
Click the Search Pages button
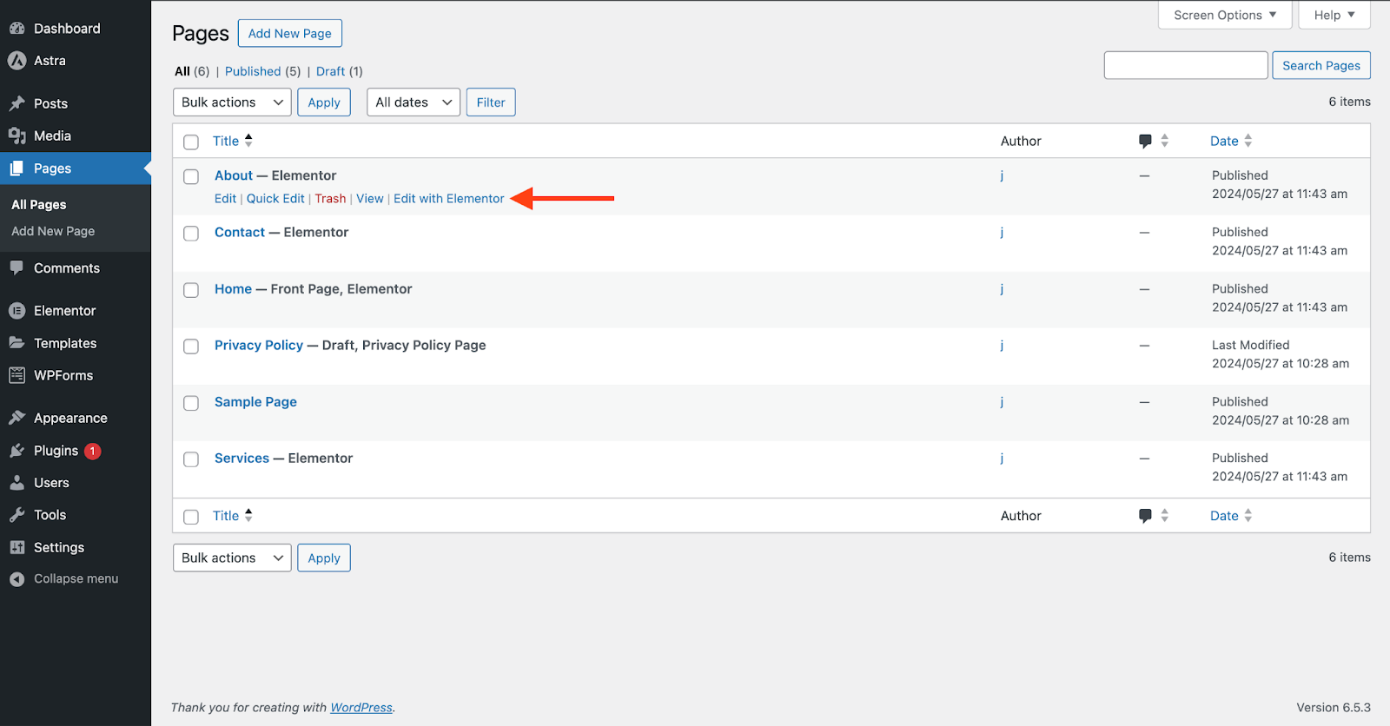(1321, 65)
